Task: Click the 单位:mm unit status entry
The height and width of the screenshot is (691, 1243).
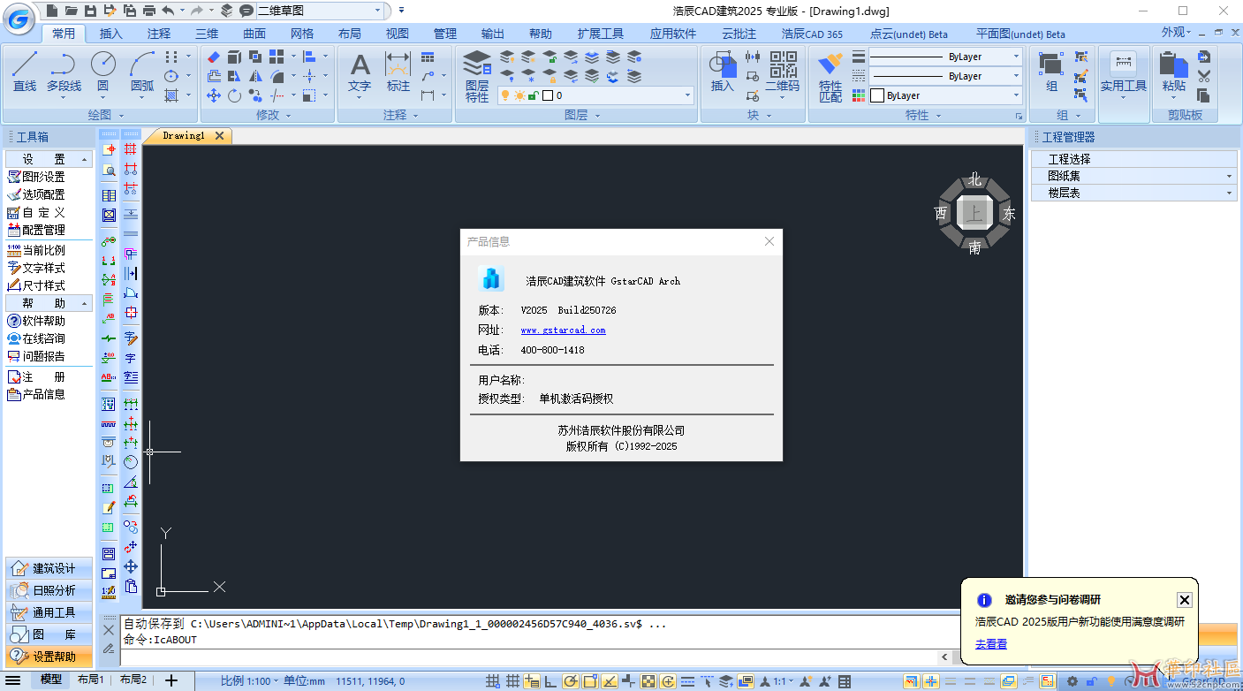Action: click(x=305, y=680)
